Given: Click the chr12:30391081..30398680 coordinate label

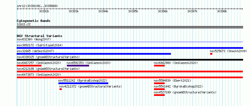Looking at the screenshot, I should click(x=37, y=6).
